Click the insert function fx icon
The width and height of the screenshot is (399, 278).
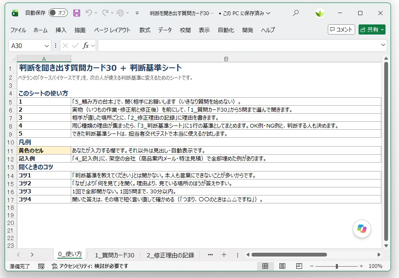(86, 46)
